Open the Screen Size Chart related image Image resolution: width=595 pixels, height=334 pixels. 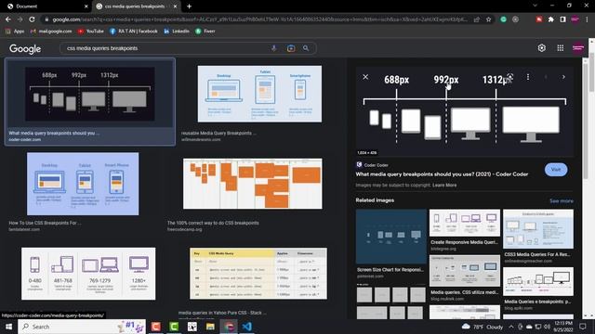tap(391, 237)
